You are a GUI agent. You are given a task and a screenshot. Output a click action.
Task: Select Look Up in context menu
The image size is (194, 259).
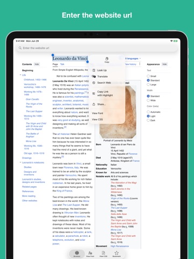tap(107, 70)
